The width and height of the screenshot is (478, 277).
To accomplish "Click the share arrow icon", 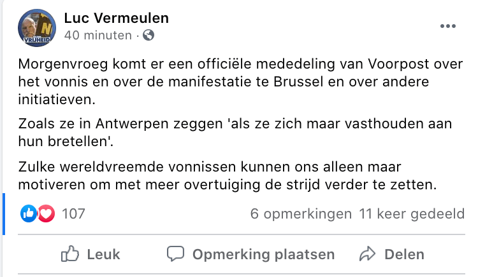I will (x=367, y=255).
